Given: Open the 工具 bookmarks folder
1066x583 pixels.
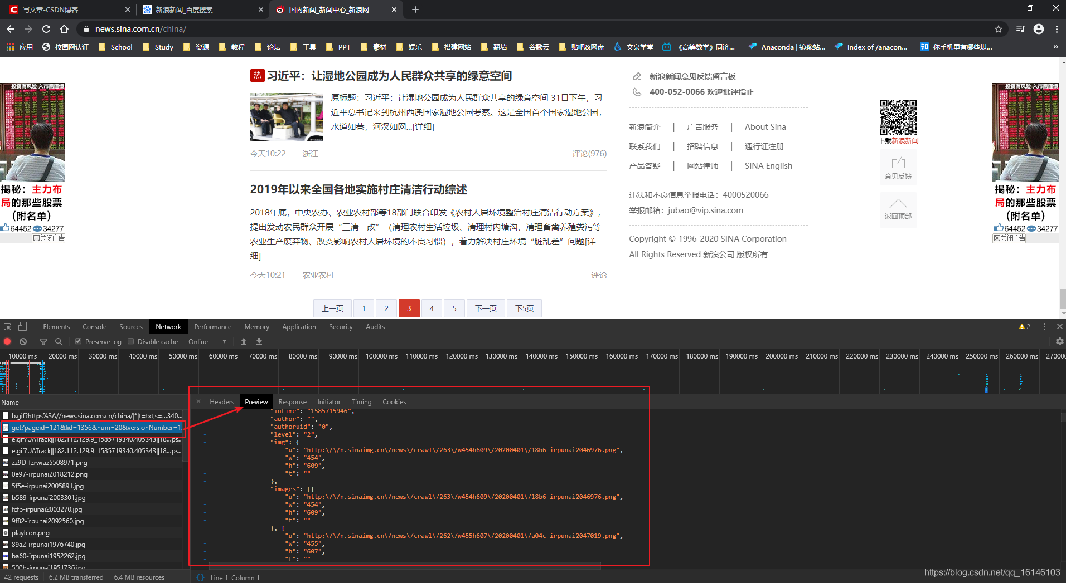Looking at the screenshot, I should [x=303, y=47].
